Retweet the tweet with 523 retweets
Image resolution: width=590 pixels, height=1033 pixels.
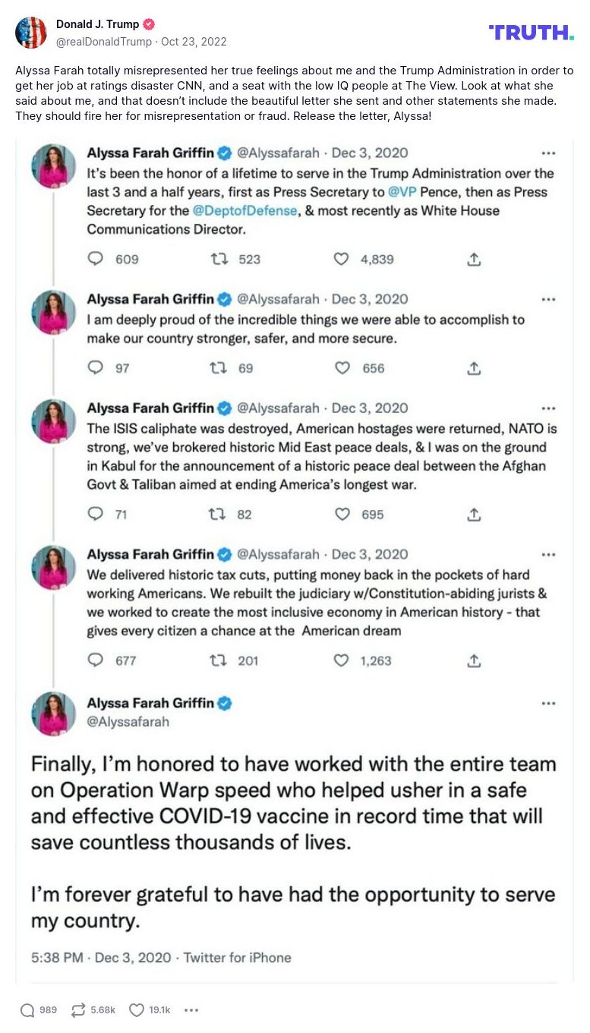(x=218, y=259)
